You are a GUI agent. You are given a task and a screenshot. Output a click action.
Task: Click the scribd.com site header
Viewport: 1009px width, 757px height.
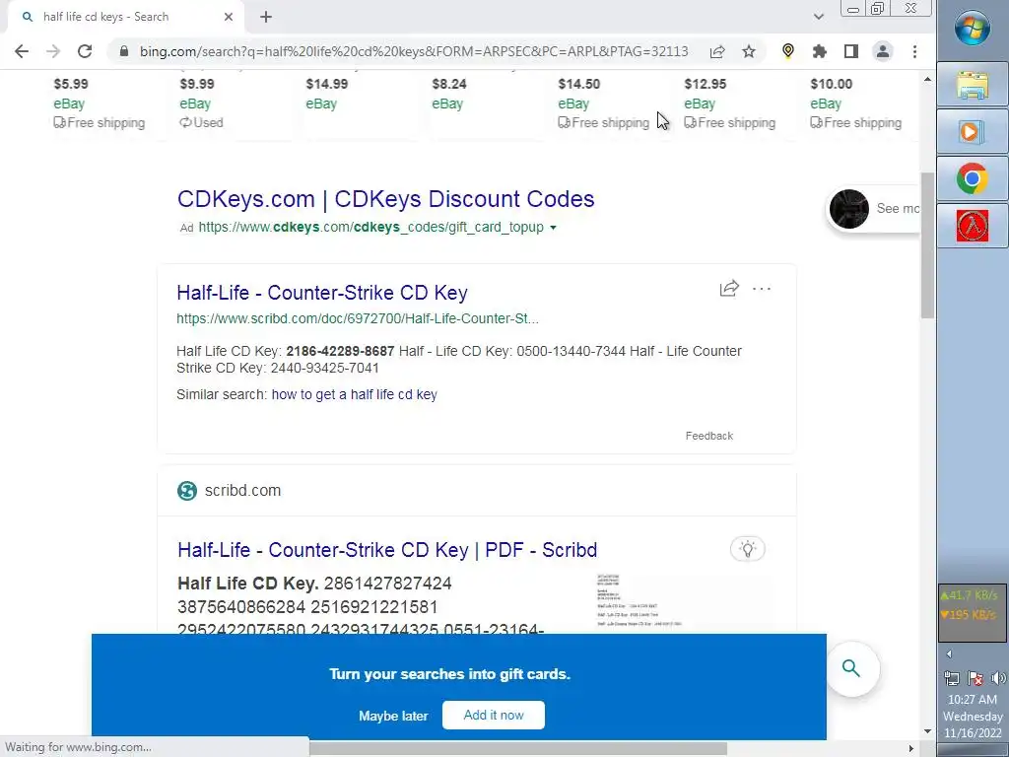click(x=242, y=491)
